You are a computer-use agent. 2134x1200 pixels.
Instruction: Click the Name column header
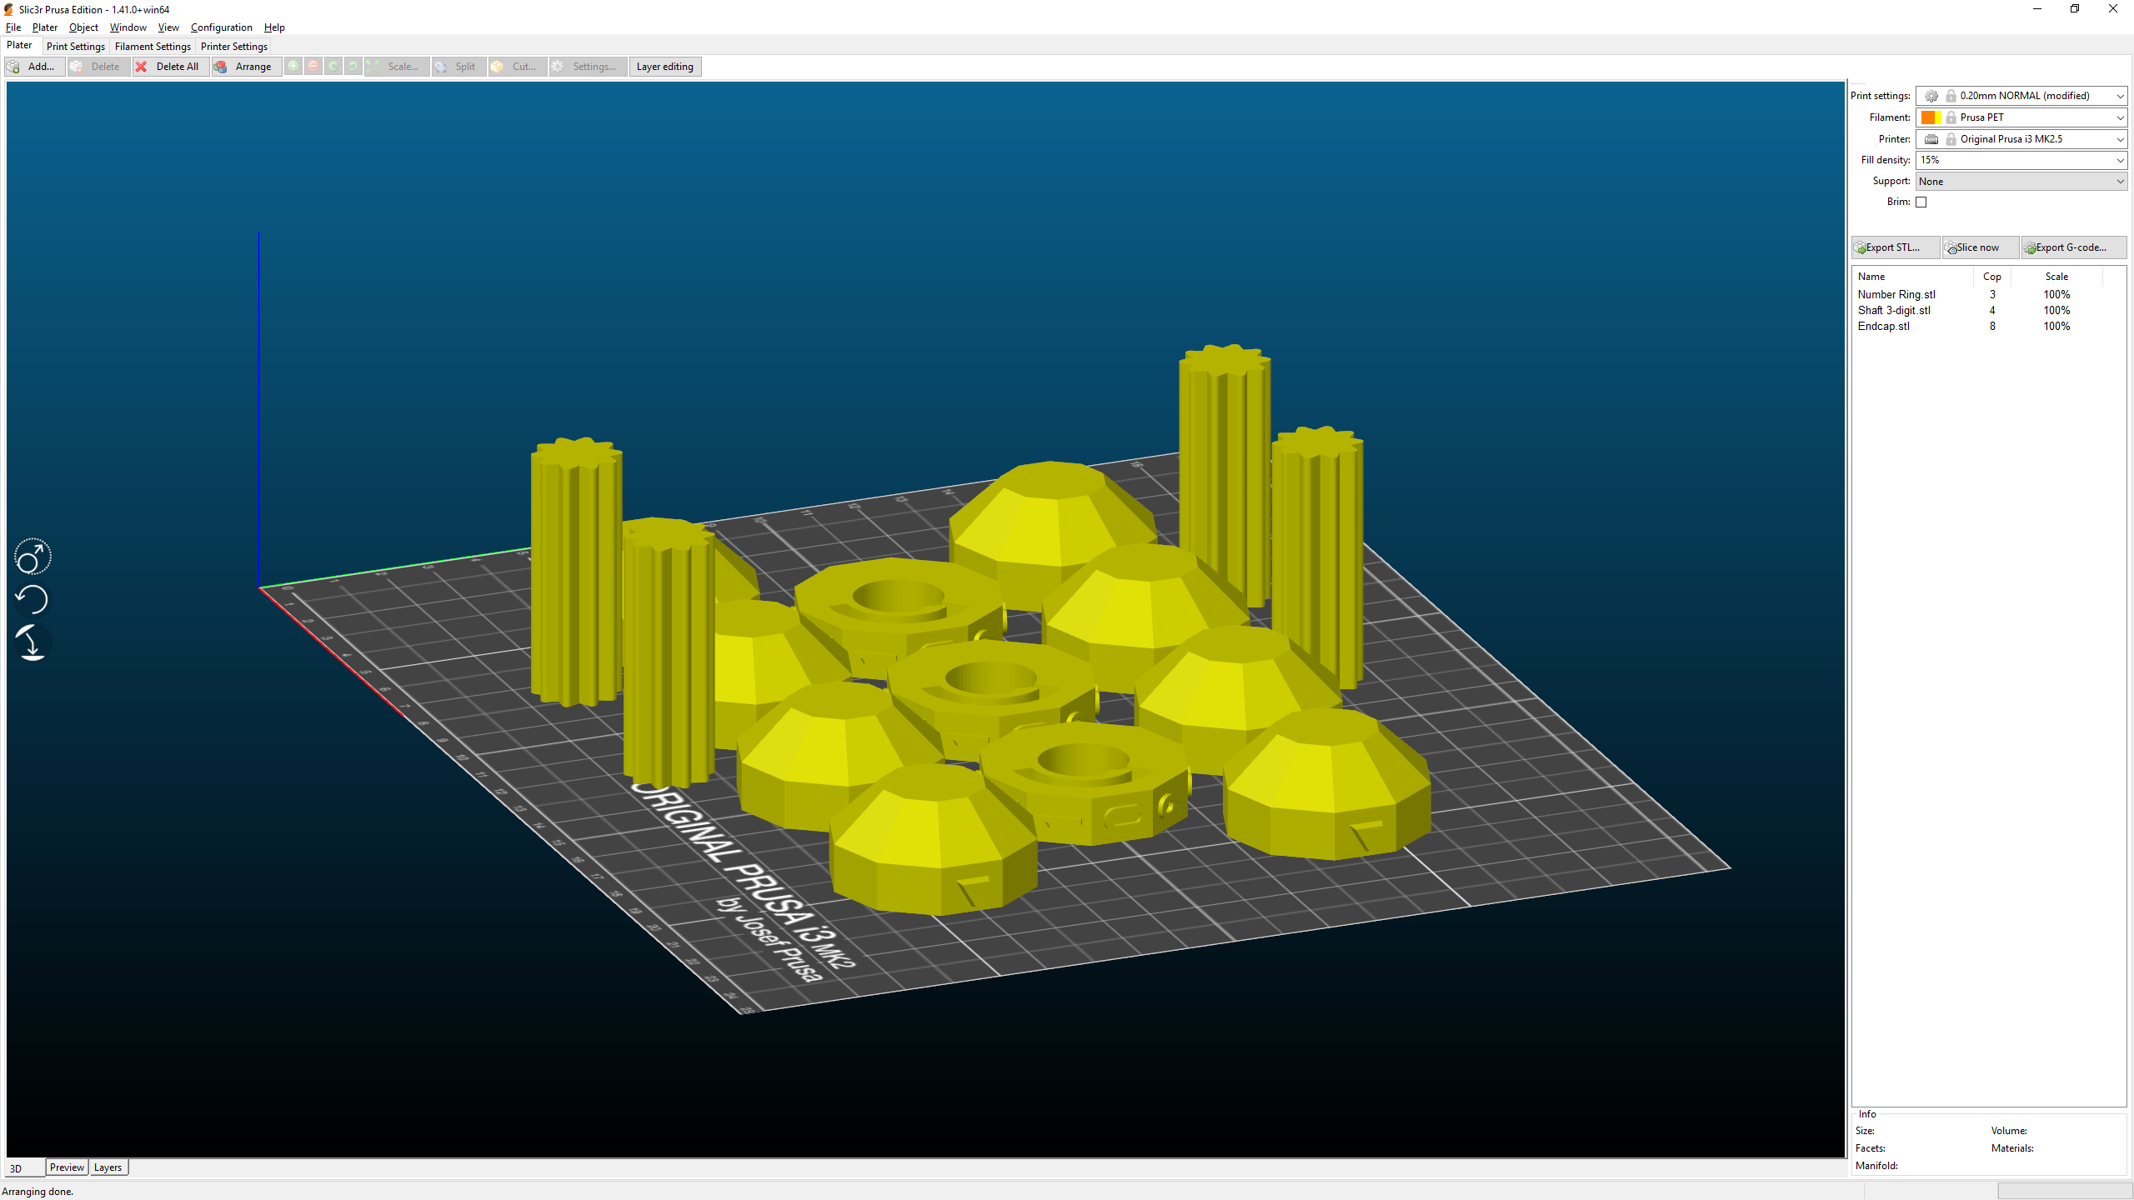1913,277
